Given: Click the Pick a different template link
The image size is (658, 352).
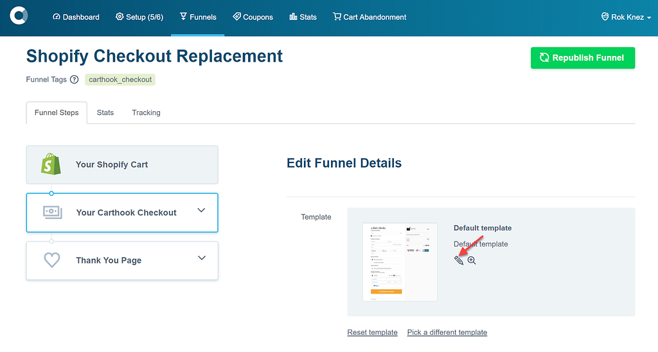Looking at the screenshot, I should pos(447,332).
